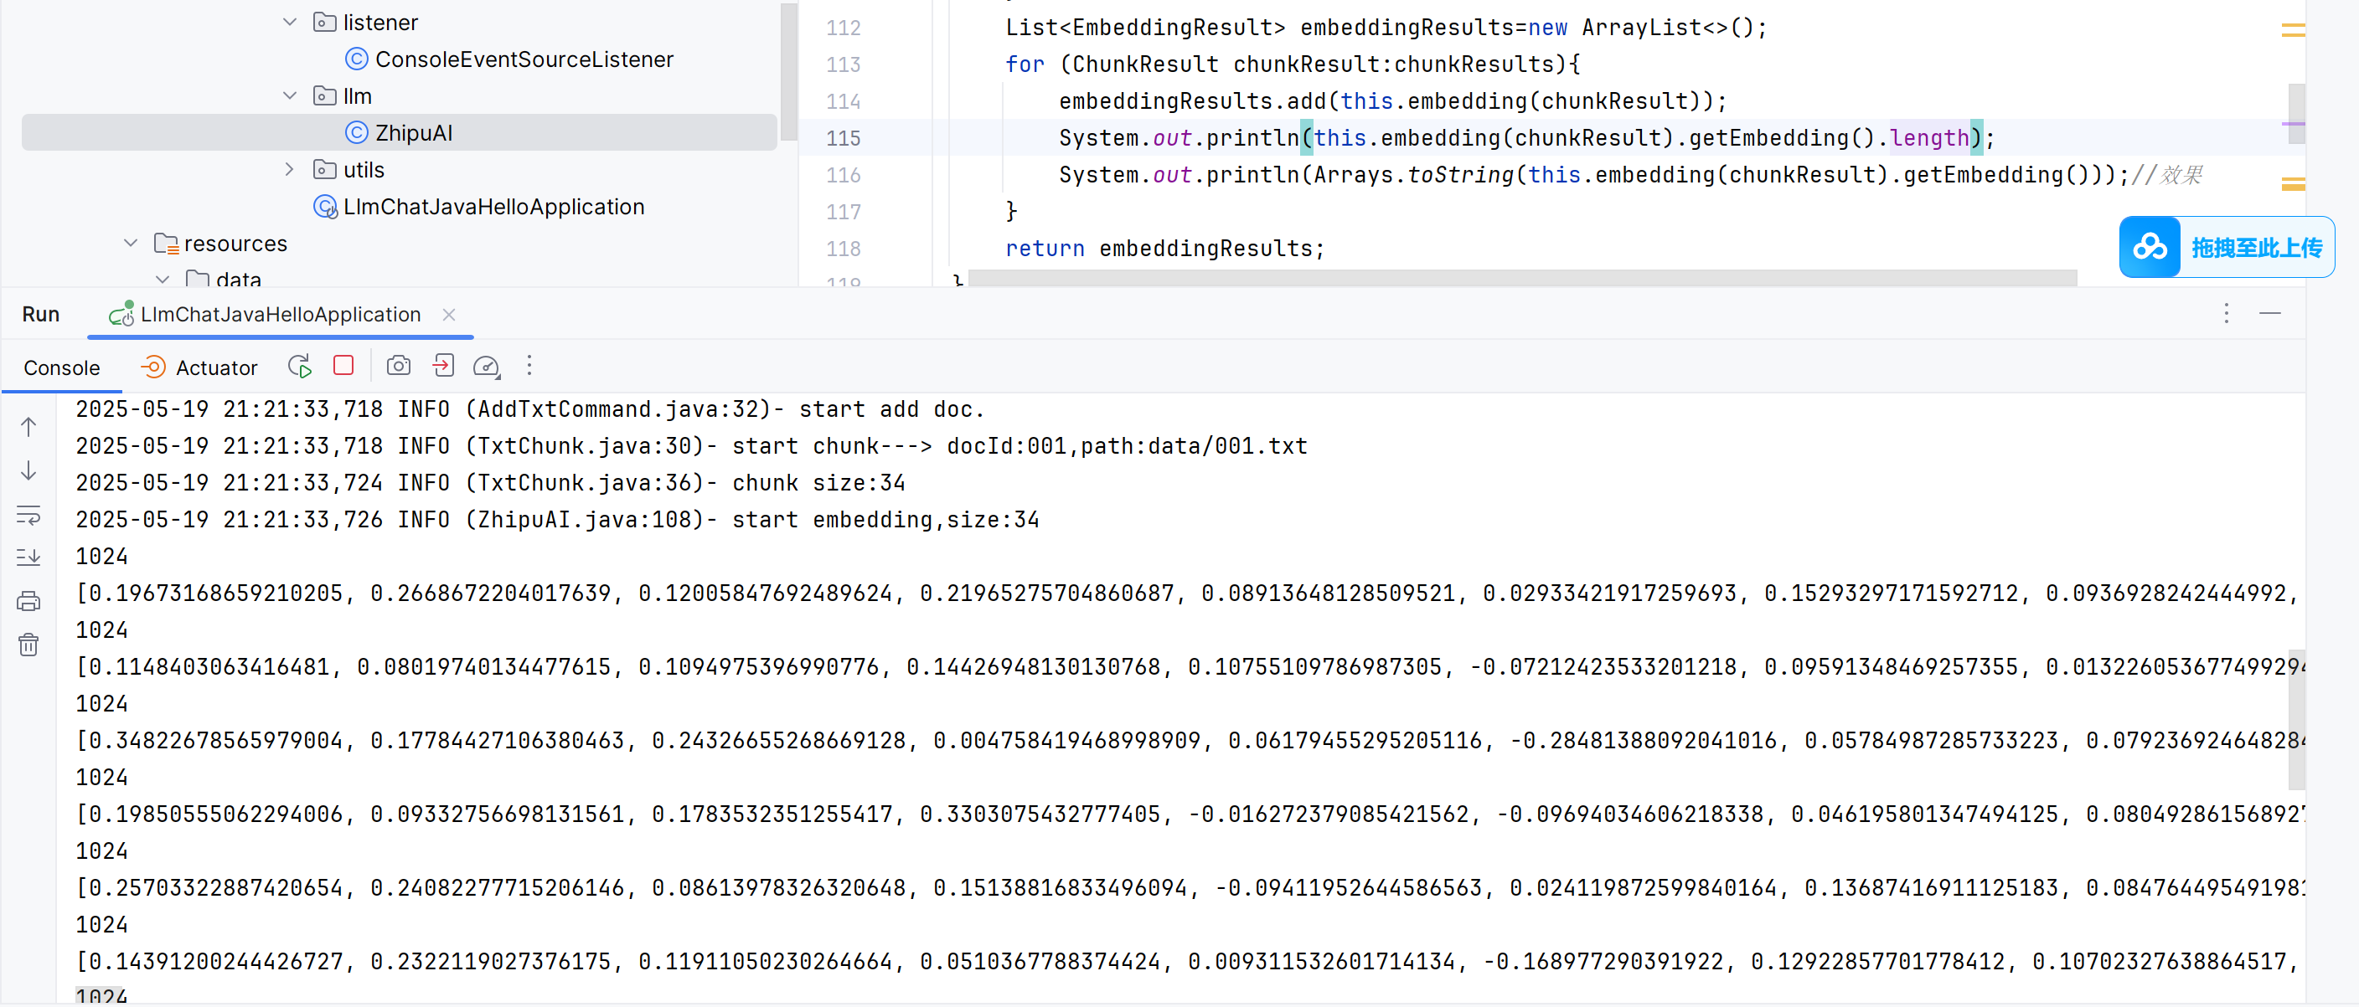Click the exit redirect icon in console toolbar
This screenshot has width=2359, height=1007.
[x=443, y=366]
